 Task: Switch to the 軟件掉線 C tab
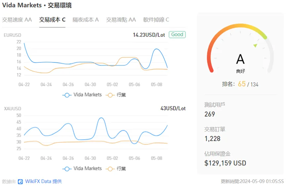click(156, 20)
